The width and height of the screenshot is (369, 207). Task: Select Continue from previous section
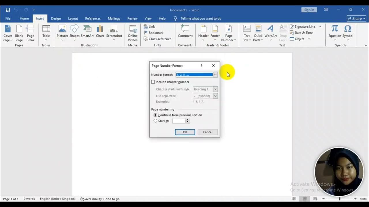click(155, 115)
